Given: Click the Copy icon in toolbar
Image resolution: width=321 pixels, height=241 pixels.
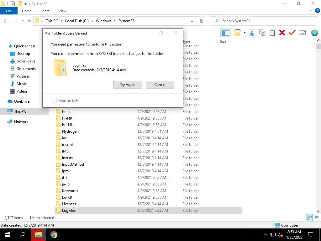Looking at the screenshot, I should click(262, 33).
